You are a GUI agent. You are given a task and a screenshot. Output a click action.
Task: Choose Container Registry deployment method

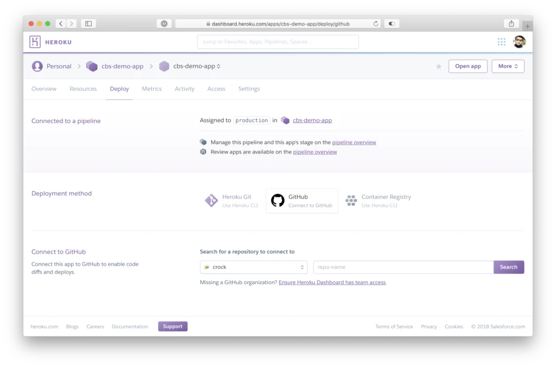(x=378, y=201)
